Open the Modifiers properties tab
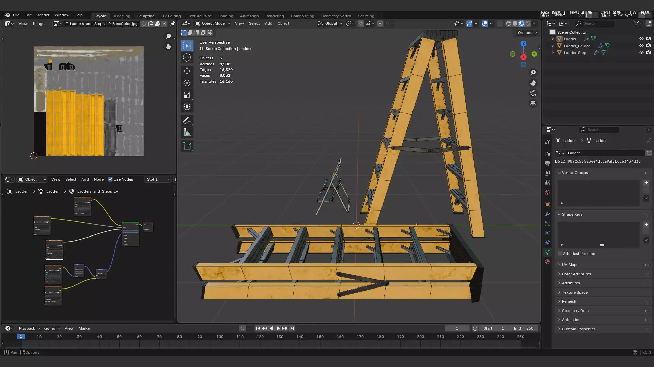The image size is (654, 367). pyautogui.click(x=547, y=214)
